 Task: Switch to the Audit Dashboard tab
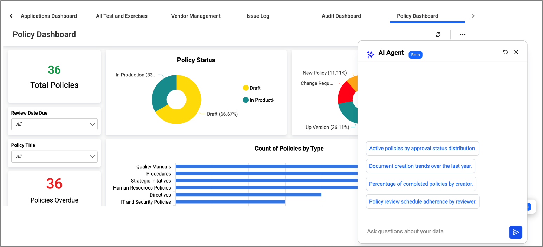pos(341,16)
